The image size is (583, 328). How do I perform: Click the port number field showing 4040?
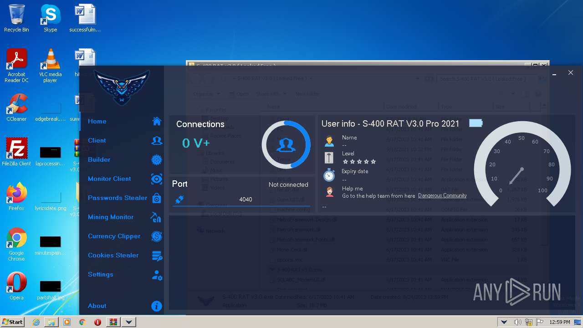coord(241,199)
